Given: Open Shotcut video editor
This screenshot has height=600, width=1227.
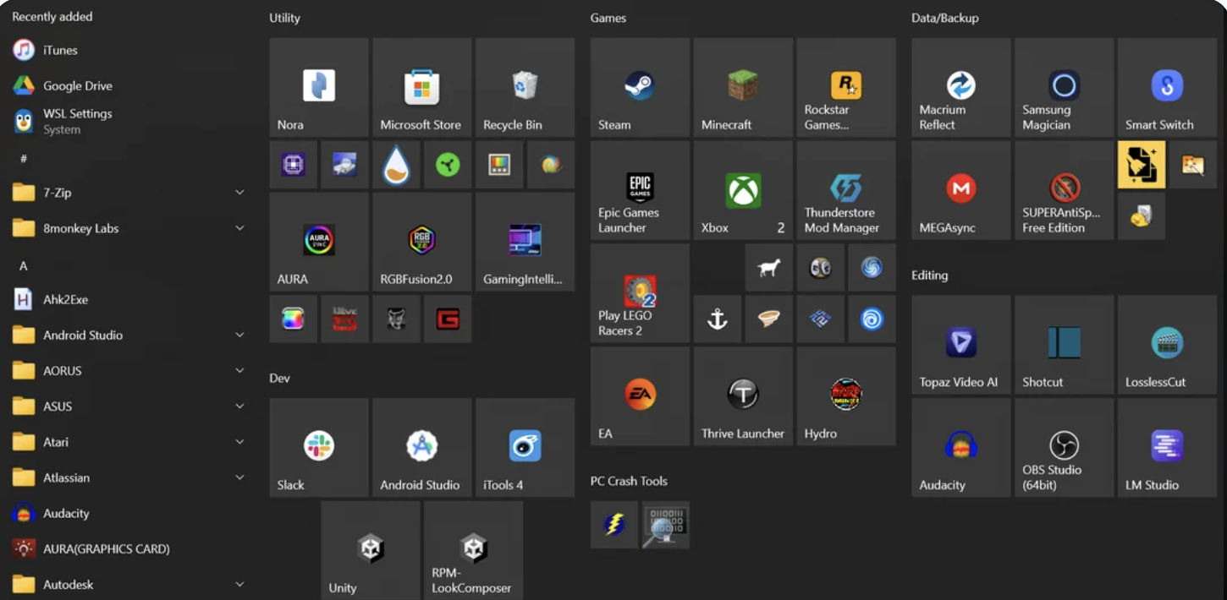Looking at the screenshot, I should pyautogui.click(x=1064, y=344).
